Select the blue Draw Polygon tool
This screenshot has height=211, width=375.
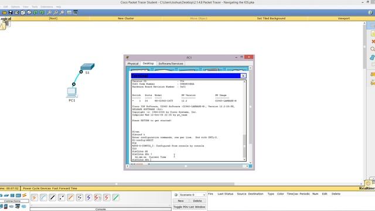pyautogui.click(x=373, y=57)
